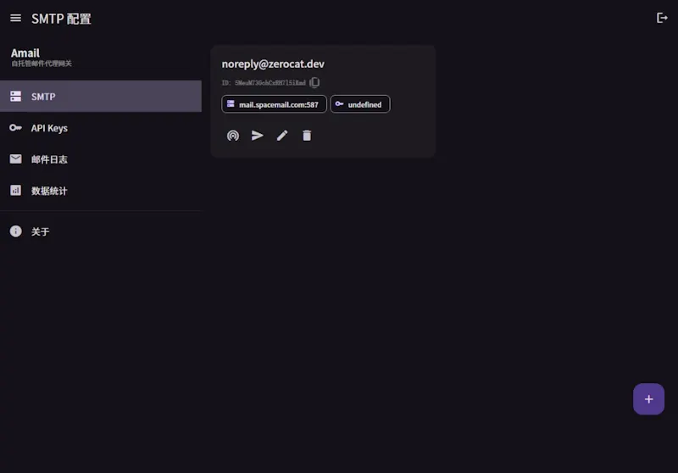Delete the noreply@zerocat.dev SMTP config
678x473 pixels.
[307, 136]
